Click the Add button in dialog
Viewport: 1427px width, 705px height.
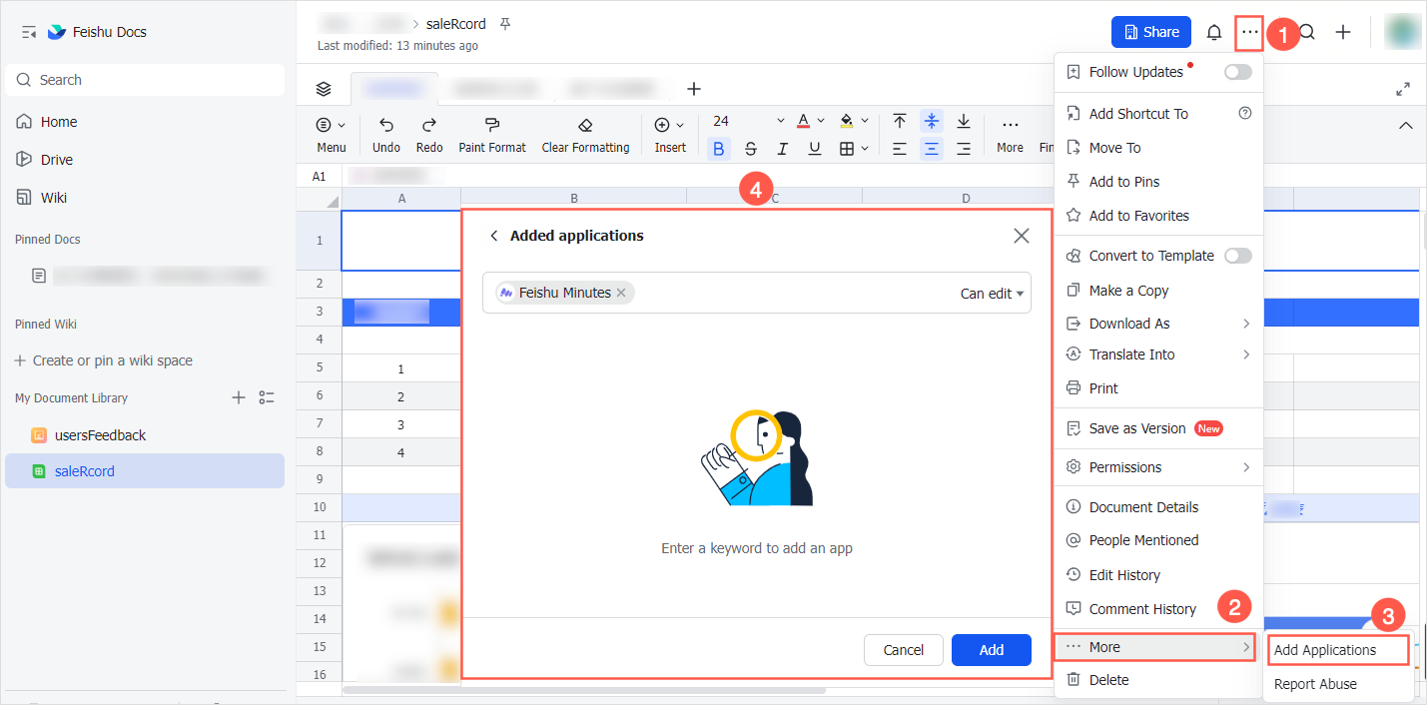(x=992, y=650)
